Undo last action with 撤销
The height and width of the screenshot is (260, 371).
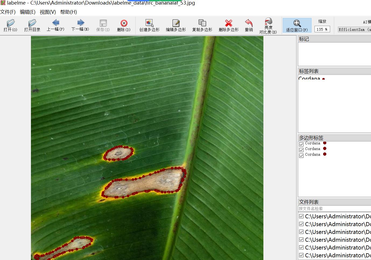coord(249,26)
